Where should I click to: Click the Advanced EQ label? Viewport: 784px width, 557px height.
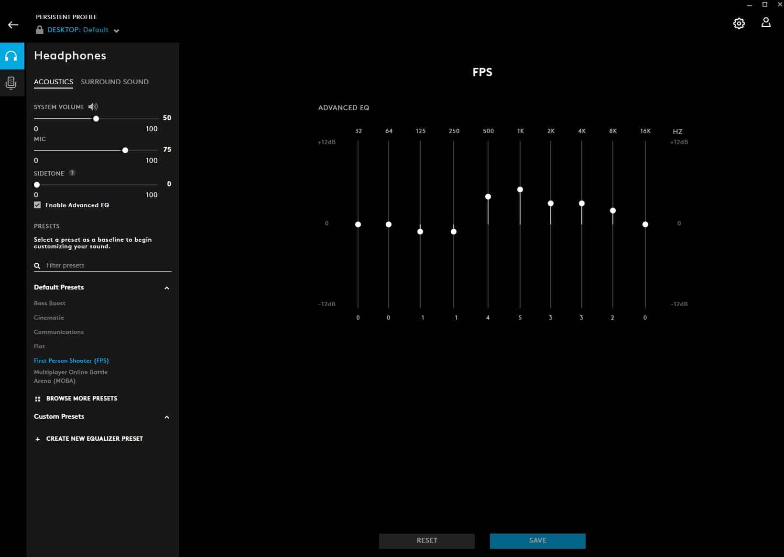344,108
